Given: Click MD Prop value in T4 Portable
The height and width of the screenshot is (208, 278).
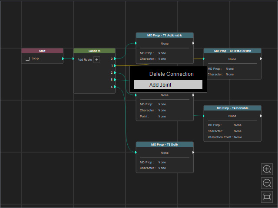Looking at the screenshot, I should coord(238,125).
